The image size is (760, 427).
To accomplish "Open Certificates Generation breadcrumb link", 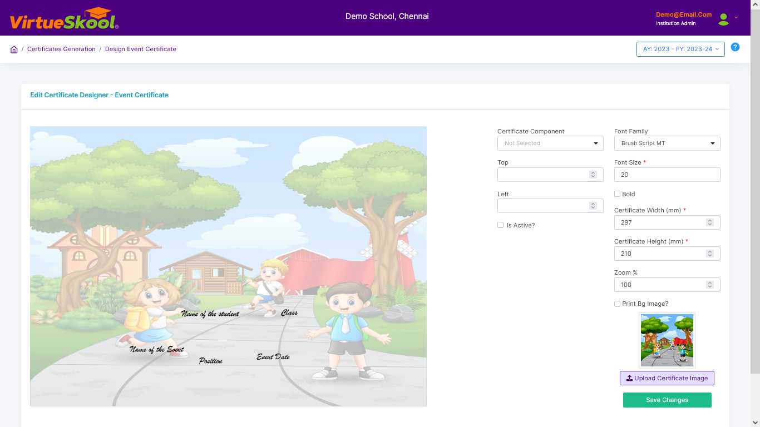I will click(61, 49).
